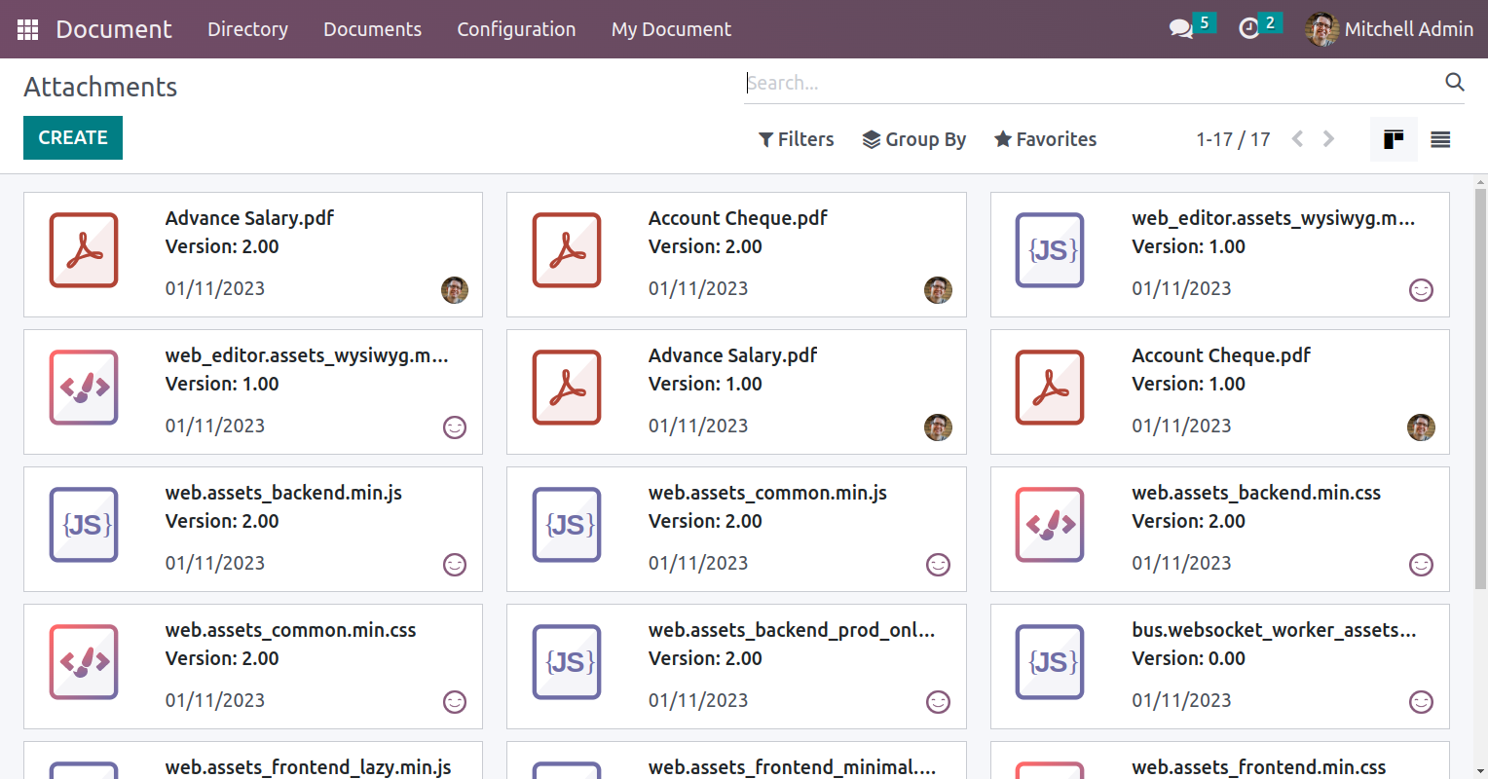Open activity smiley on web.assets_backend.min.js card
The height and width of the screenshot is (779, 1488).
(x=455, y=565)
